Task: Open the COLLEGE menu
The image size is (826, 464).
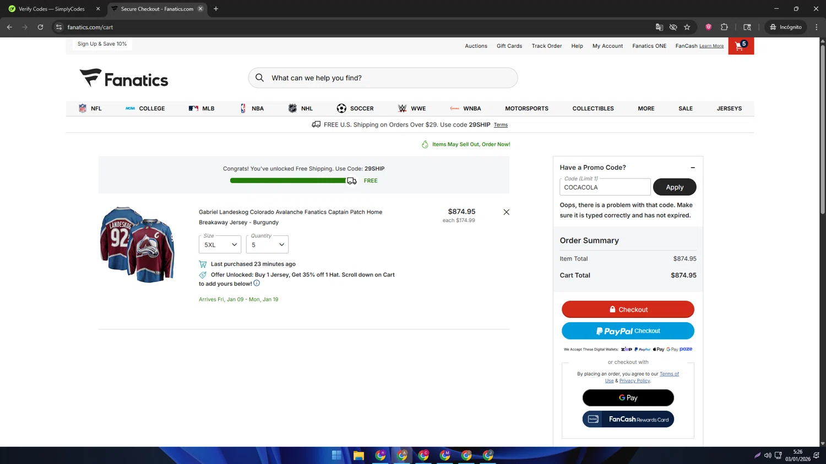Action: click(145, 108)
